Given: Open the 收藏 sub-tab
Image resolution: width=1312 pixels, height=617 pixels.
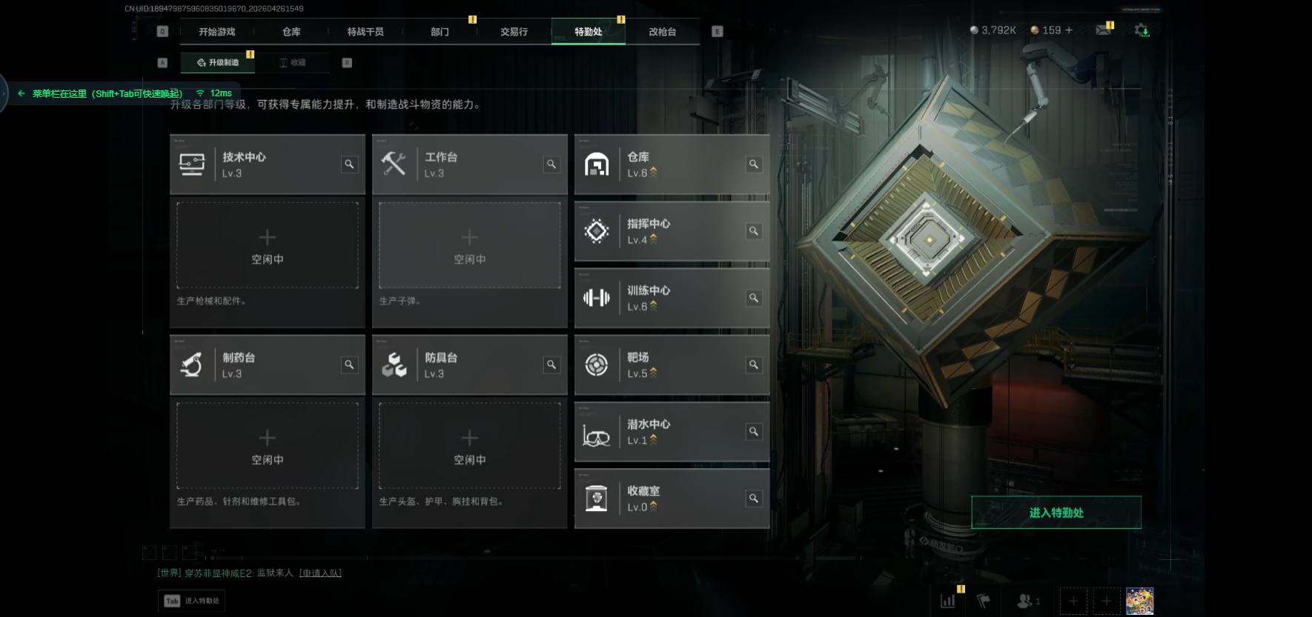Looking at the screenshot, I should (x=293, y=63).
